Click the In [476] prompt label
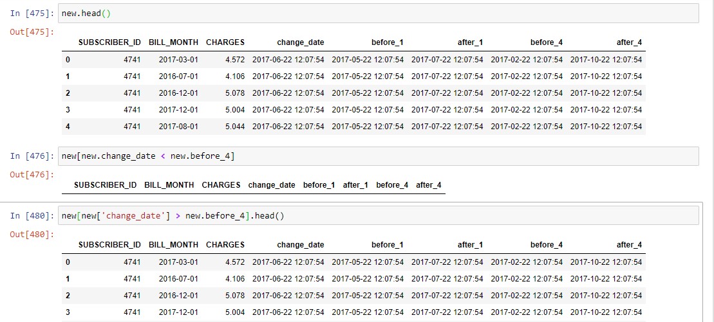 click(x=32, y=156)
